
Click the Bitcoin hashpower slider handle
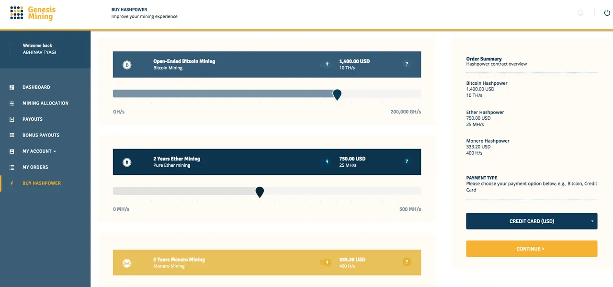click(337, 94)
